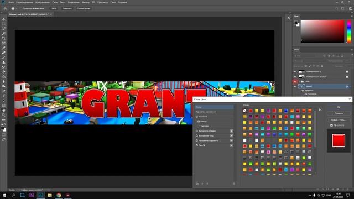Click the styles list vertical scrollbar
This screenshot has width=354, height=199.
315,129
